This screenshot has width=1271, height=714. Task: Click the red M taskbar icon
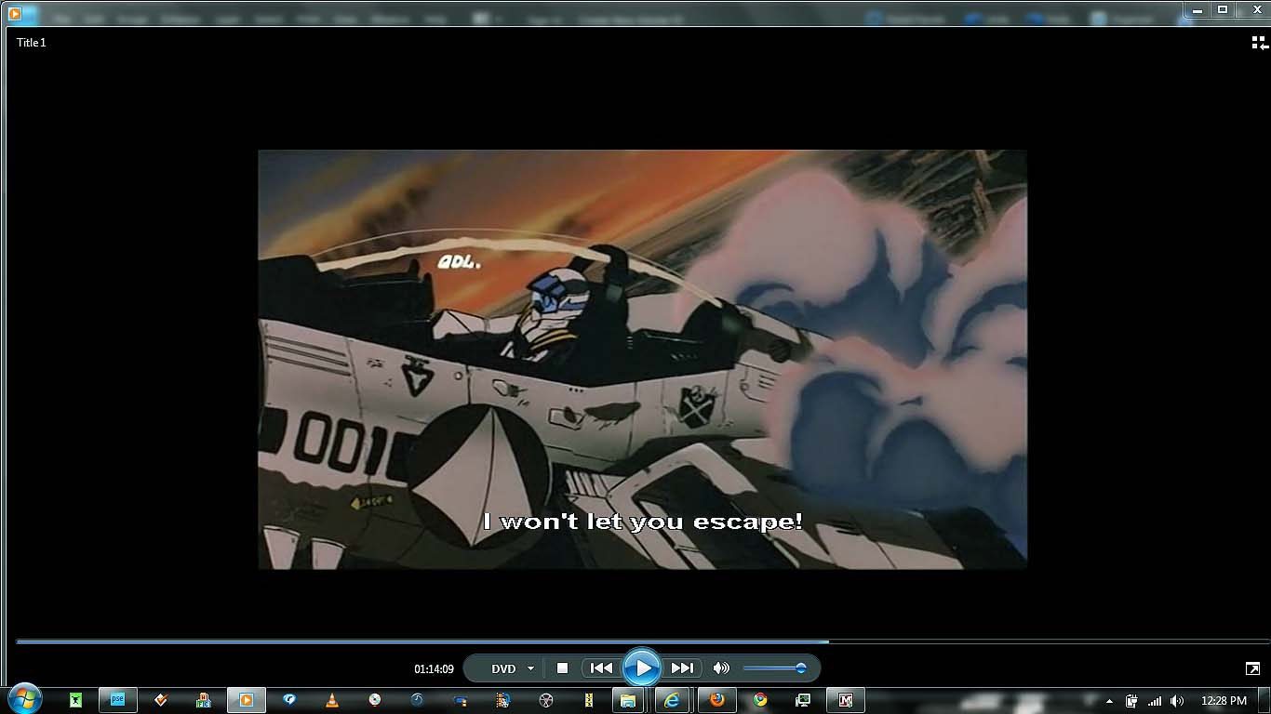(x=846, y=700)
